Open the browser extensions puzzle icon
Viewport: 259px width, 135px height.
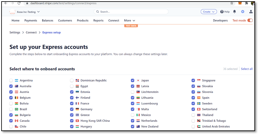pos(246,3)
